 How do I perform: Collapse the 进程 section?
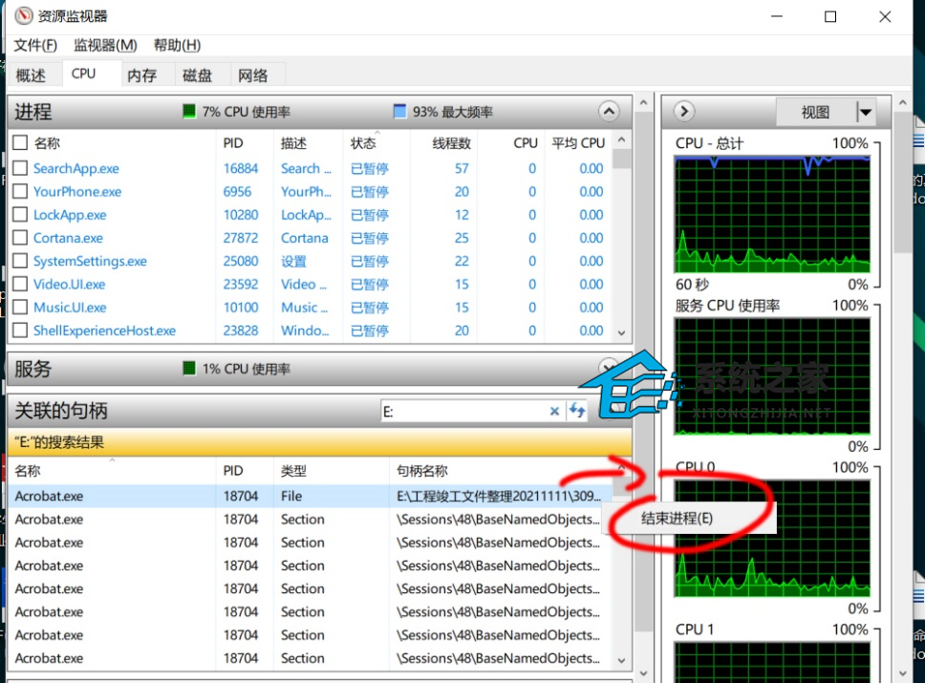(x=609, y=112)
